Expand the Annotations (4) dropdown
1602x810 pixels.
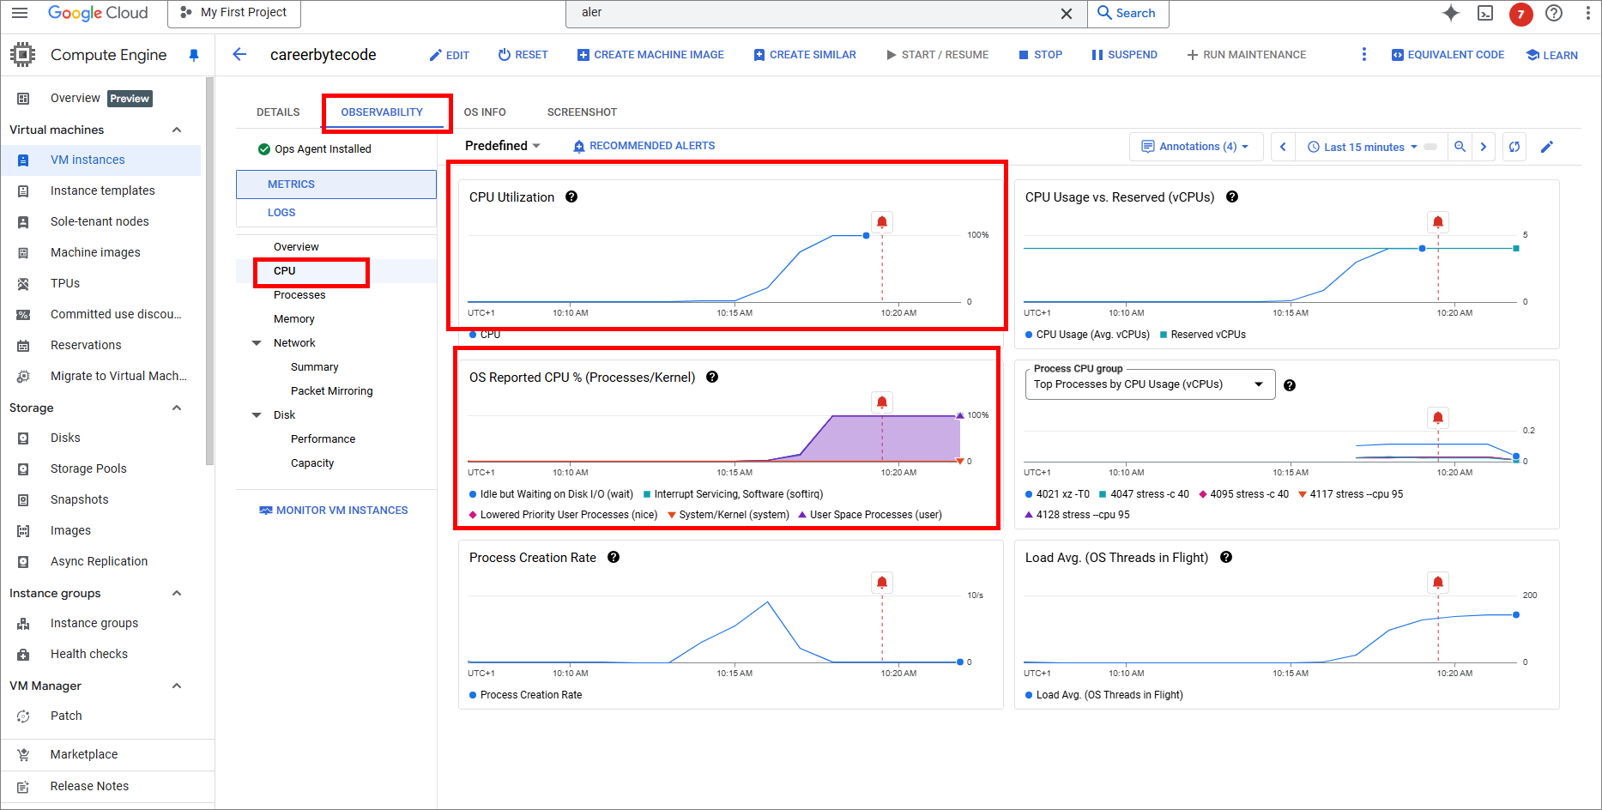point(1195,147)
